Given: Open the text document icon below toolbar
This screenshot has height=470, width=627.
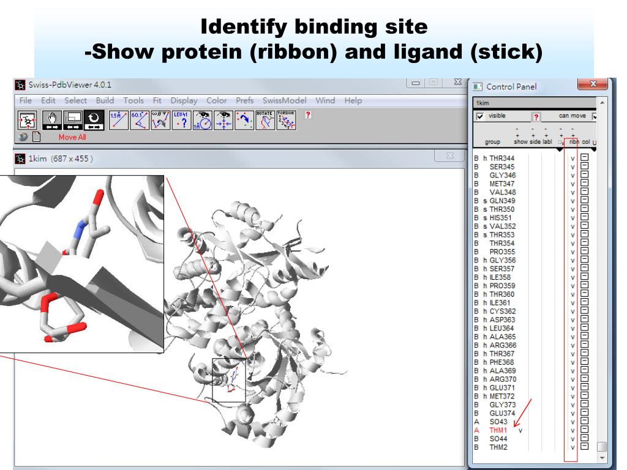Looking at the screenshot, I should 36,136.
